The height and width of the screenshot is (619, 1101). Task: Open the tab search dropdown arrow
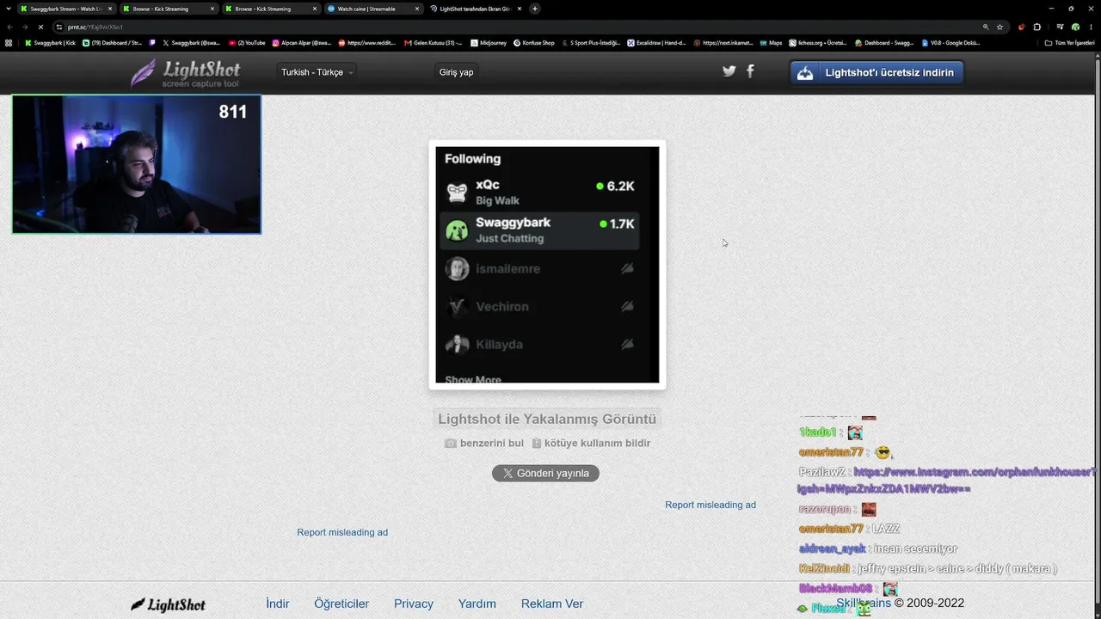pyautogui.click(x=8, y=9)
